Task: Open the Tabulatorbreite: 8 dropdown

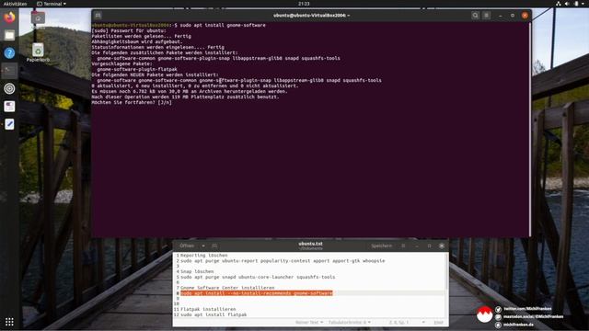Action: click(x=350, y=323)
